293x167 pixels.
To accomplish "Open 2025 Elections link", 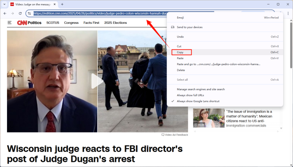I will [x=115, y=23].
